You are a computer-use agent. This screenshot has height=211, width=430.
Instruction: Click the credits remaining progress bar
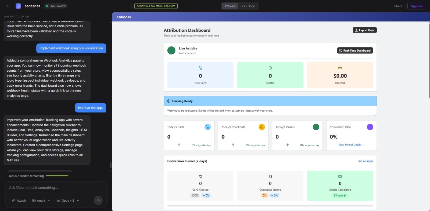tap(57, 176)
